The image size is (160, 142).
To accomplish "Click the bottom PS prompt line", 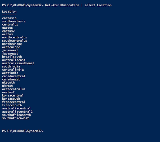I will point(23,131).
